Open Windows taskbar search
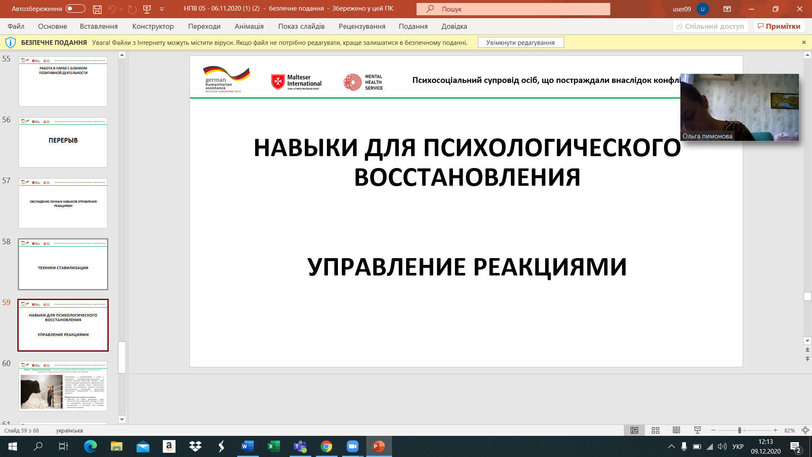Screen dimensions: 812x457 [x=38, y=446]
